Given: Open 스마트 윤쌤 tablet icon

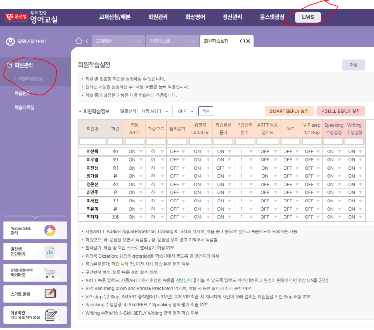Looking at the screenshot, I should 50,293.
